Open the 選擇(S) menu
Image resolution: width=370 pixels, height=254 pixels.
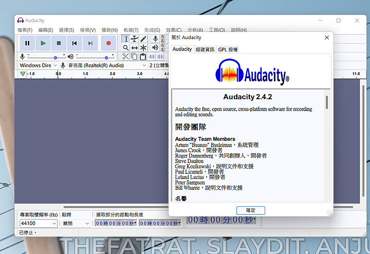66,30
